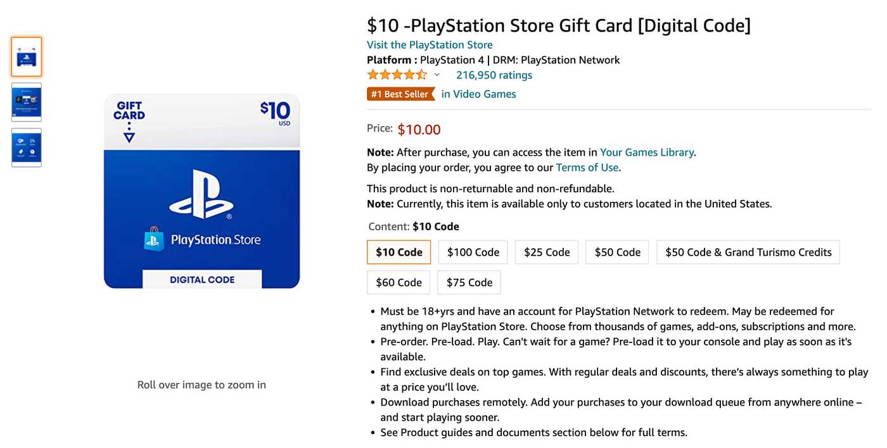The image size is (887, 448).
Task: Select the $100 Code option
Action: [473, 252]
